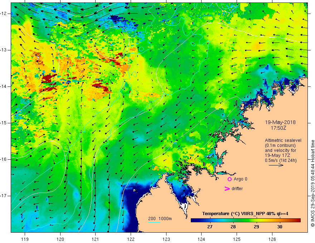
Task: Click the 19-May-2018 date label
Action: (x=280, y=122)
